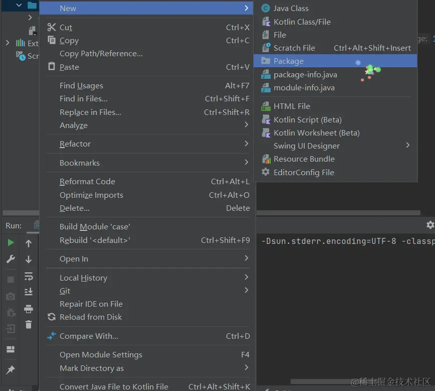Image resolution: width=435 pixels, height=391 pixels.
Task: Select Reformat Code menu entry
Action: 148,182
